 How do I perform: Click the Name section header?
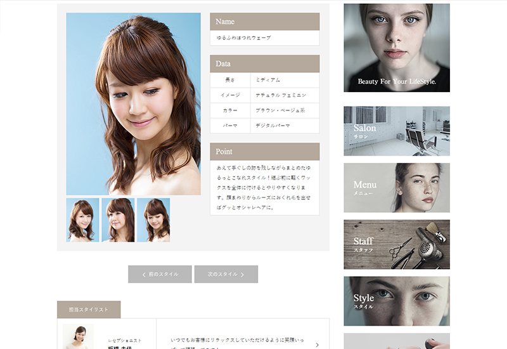pos(265,22)
